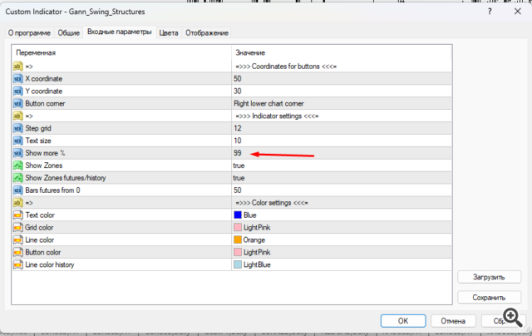Click the color icon beside Button color
Screen dimensions: 532x336
point(18,252)
